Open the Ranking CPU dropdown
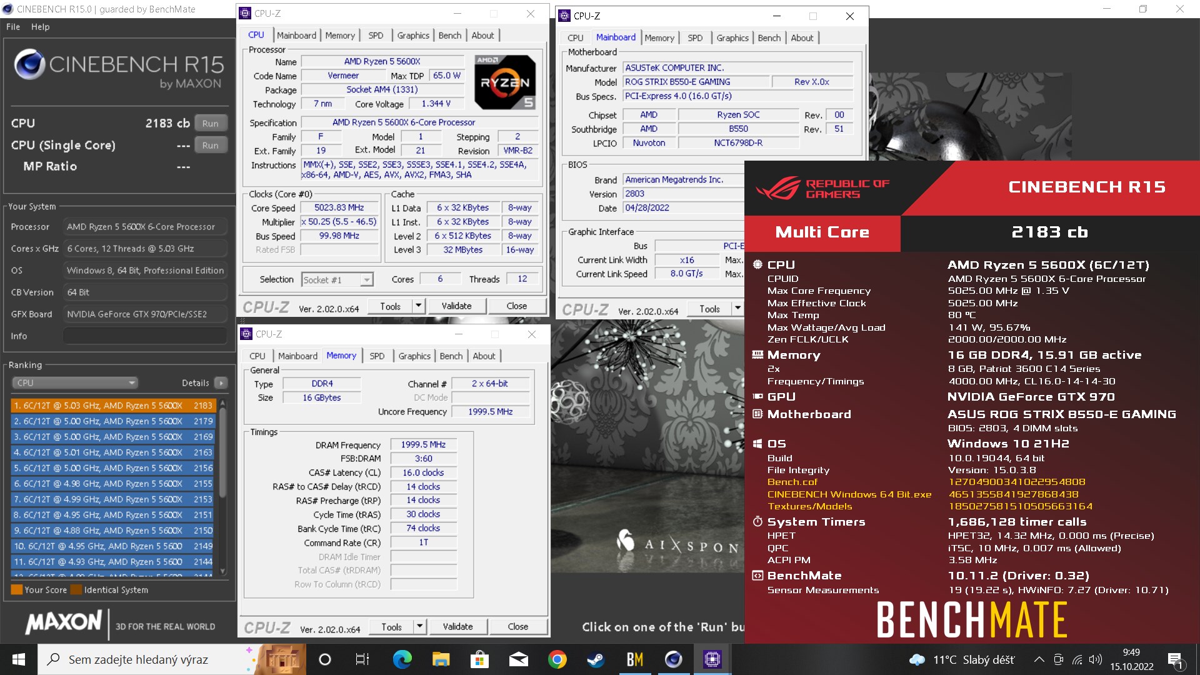This screenshot has width=1200, height=675. (74, 382)
